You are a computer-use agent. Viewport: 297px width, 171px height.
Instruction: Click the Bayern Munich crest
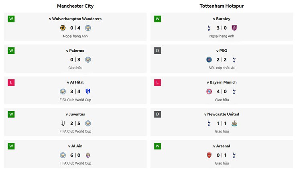pos(209,92)
